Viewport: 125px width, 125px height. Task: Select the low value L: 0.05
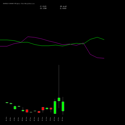63,8
